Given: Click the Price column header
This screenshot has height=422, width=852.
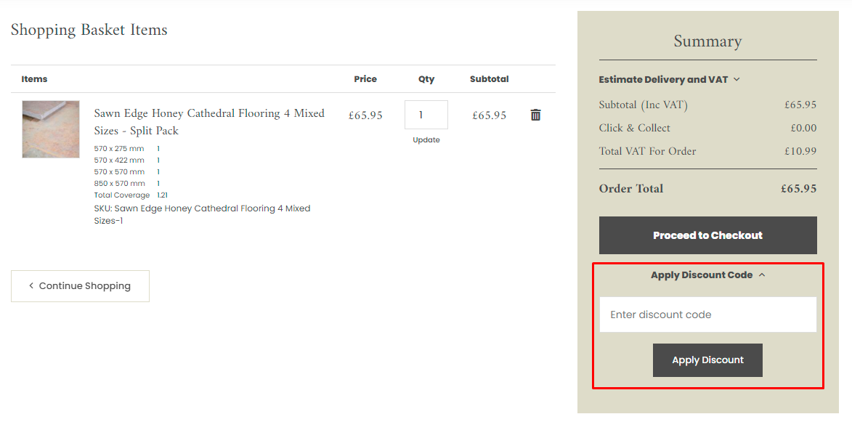Looking at the screenshot, I should coord(365,79).
